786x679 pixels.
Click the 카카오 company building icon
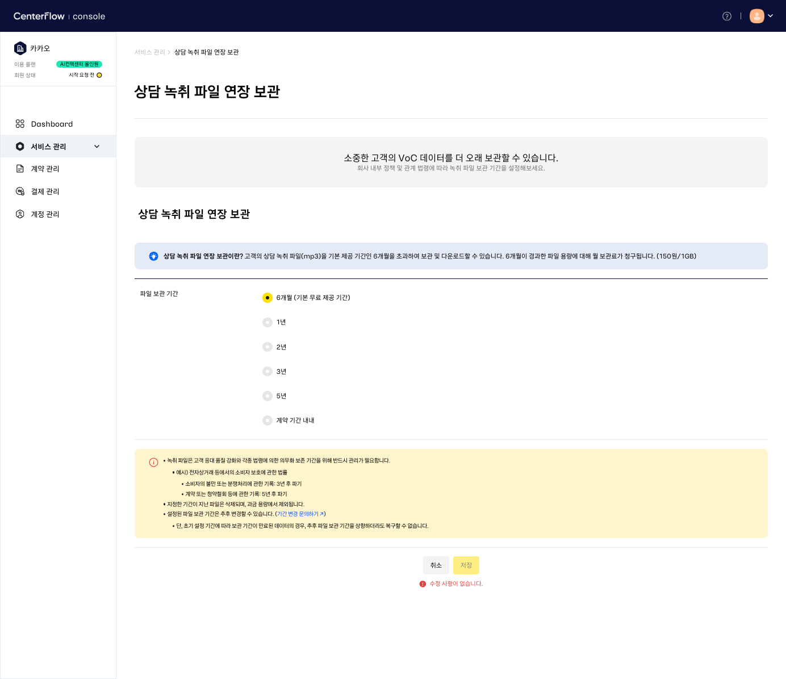[x=20, y=48]
